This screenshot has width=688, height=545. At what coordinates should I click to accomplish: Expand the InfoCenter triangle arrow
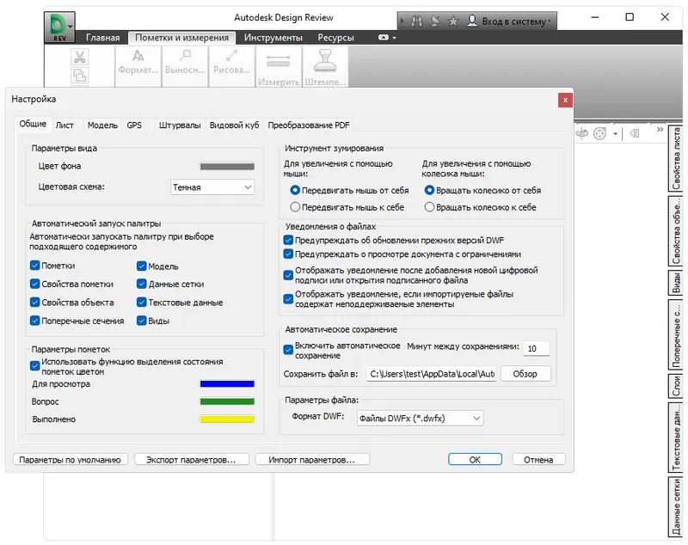coord(402,21)
